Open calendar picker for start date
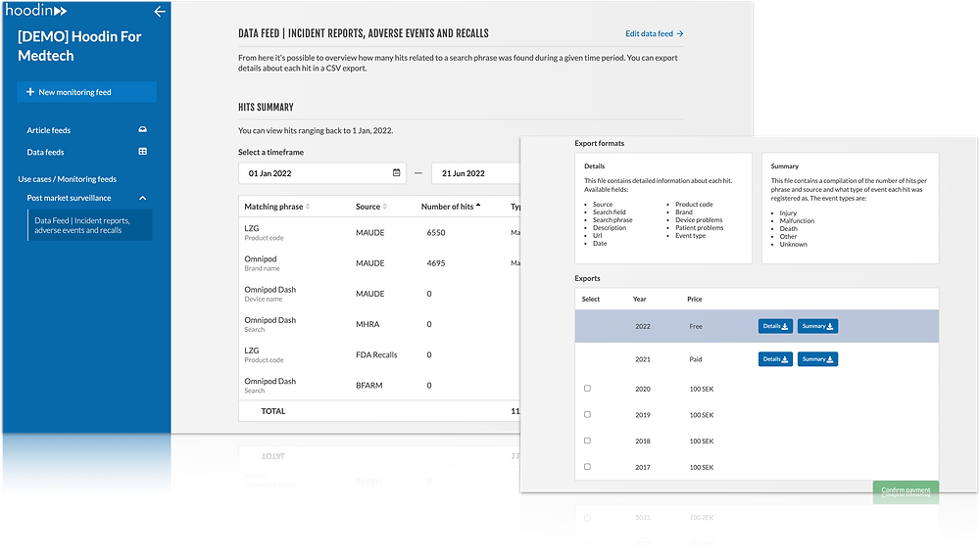This screenshot has height=560, width=980. click(396, 173)
